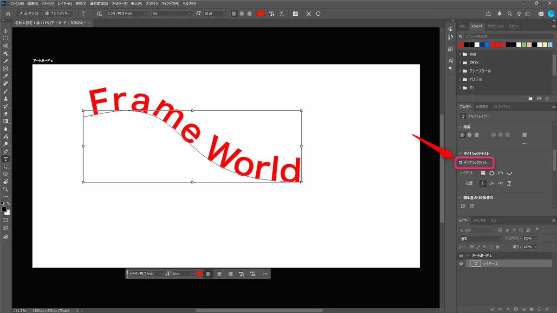Select the Gradient tool

pyautogui.click(x=6, y=121)
